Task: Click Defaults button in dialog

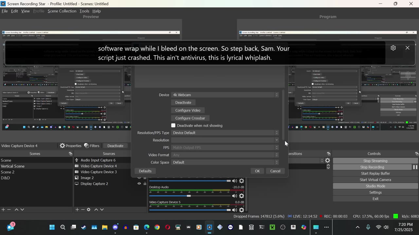Action: click(145, 171)
